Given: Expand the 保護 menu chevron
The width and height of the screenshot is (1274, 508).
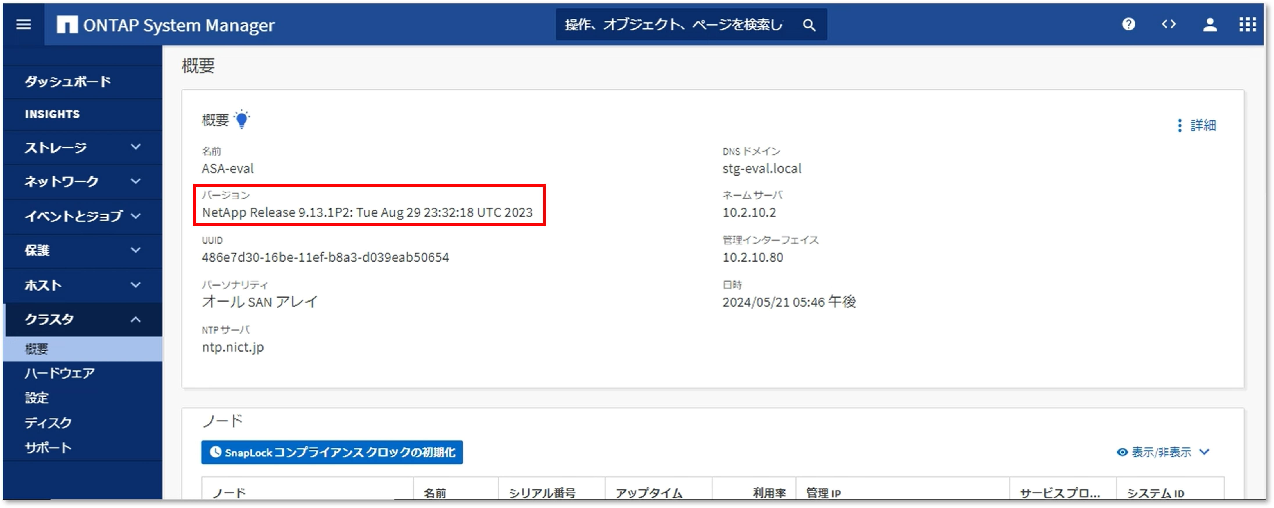Looking at the screenshot, I should (135, 250).
